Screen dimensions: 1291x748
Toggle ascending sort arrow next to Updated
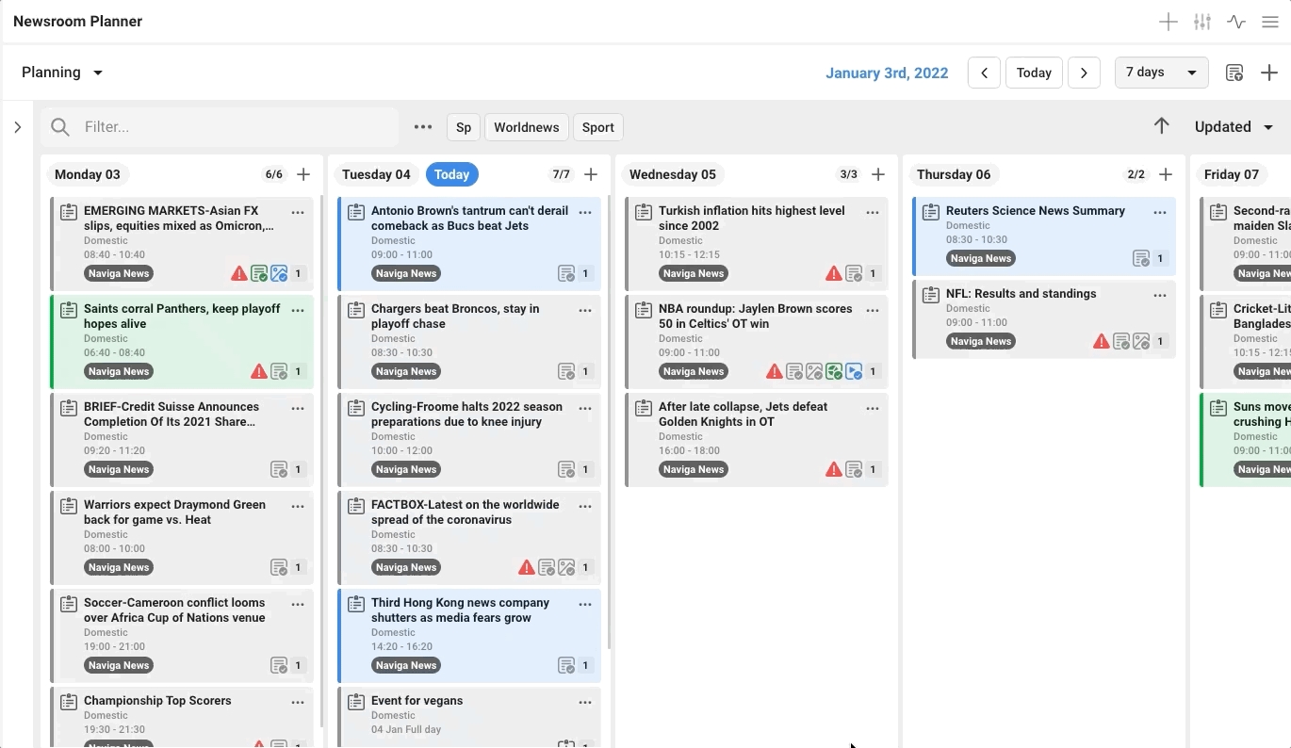[x=1162, y=126]
